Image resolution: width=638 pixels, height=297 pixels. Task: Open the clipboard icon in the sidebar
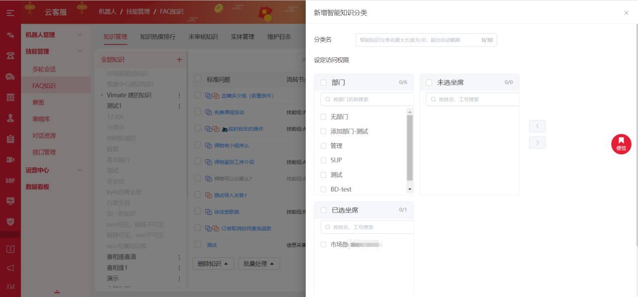(x=10, y=139)
